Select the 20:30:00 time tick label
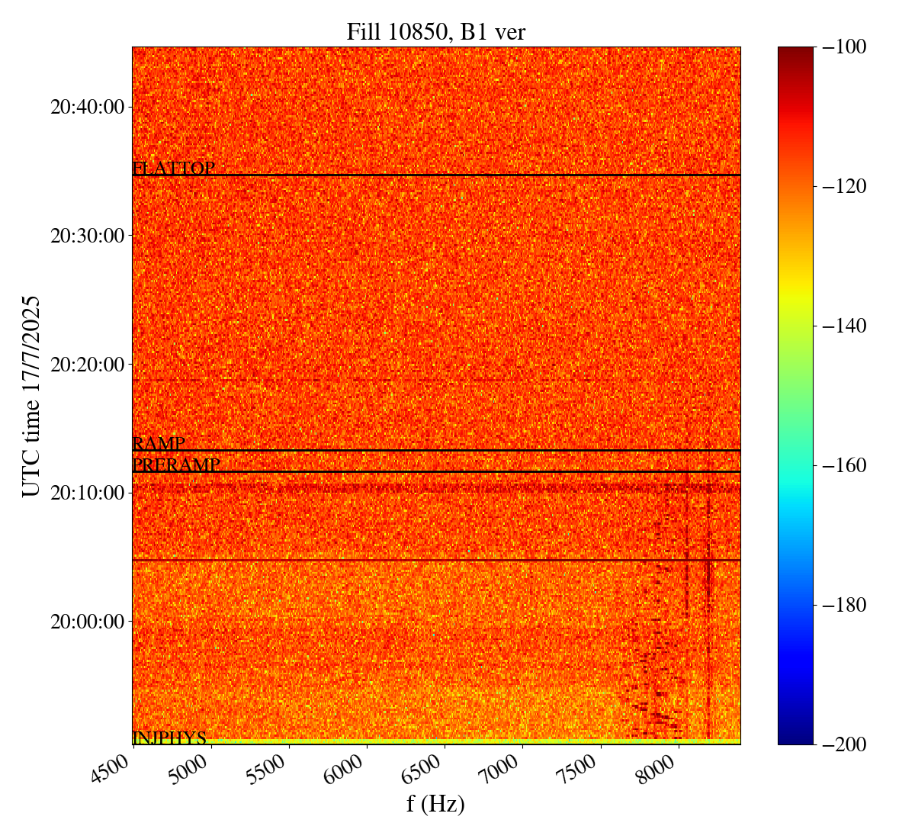The image size is (915, 839). [x=87, y=236]
